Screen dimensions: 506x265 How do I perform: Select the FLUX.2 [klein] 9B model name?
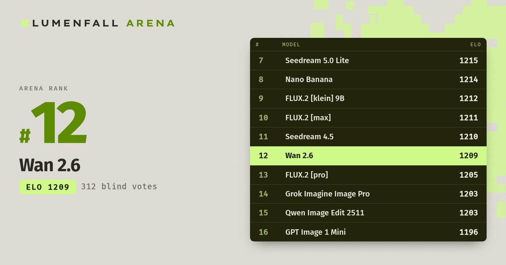tap(315, 98)
